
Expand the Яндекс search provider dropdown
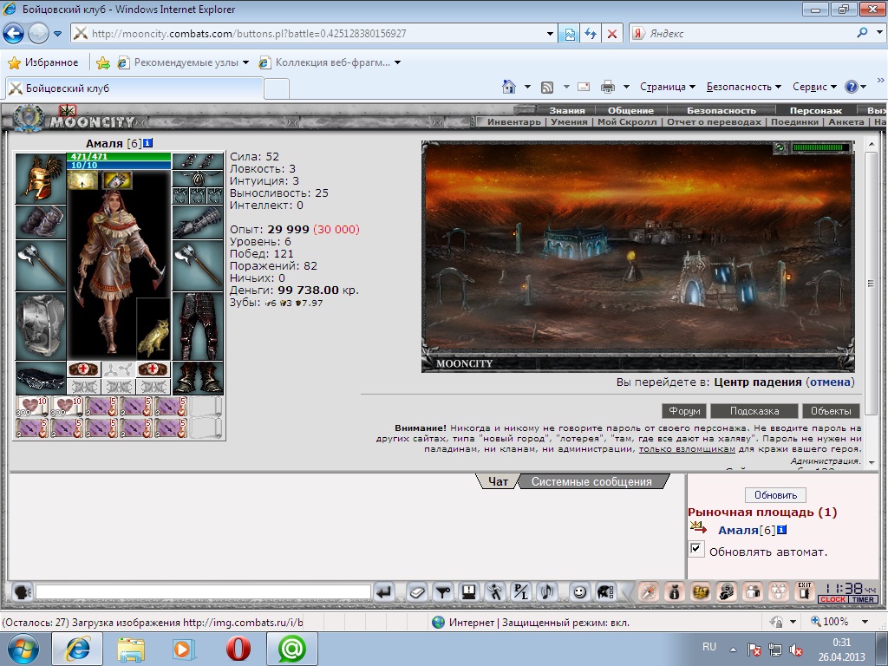(x=879, y=33)
